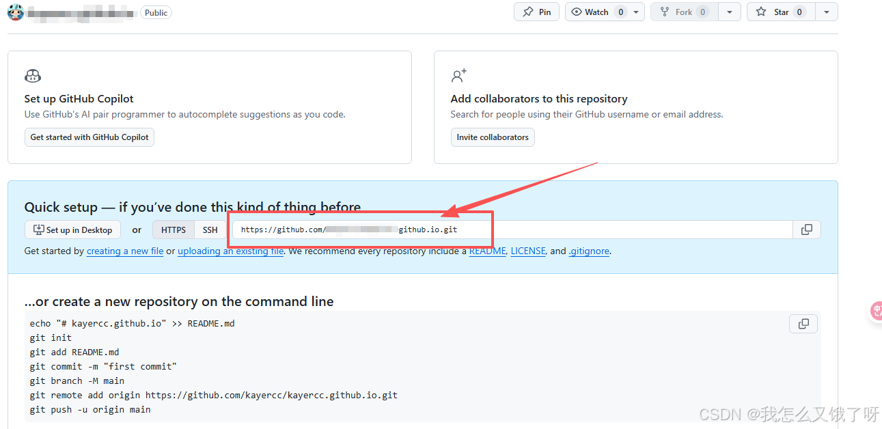Screen dimensions: 882x429
Task: Open the Star lists dropdown arrow
Action: click(x=827, y=12)
